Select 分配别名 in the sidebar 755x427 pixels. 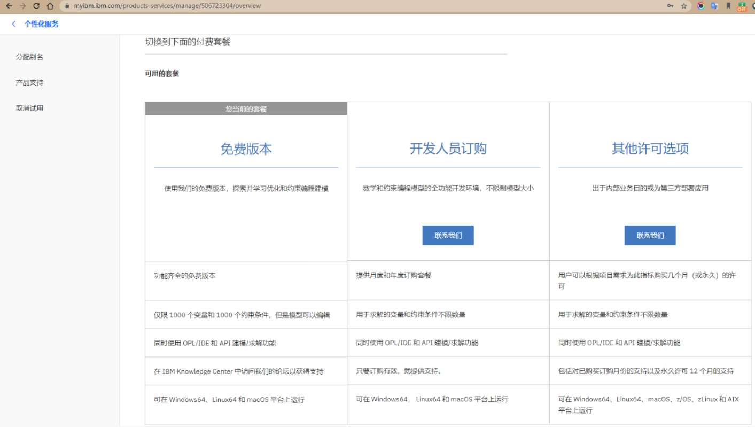click(29, 57)
